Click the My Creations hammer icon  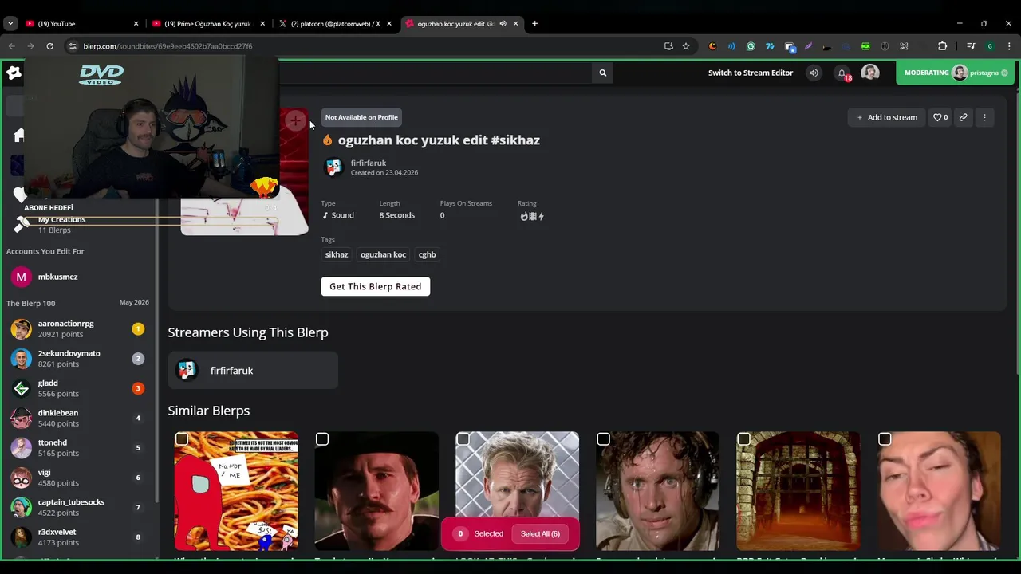click(x=21, y=225)
